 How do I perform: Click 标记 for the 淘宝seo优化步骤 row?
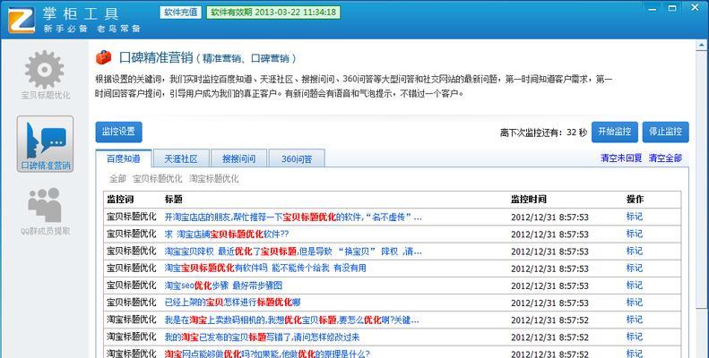(635, 286)
